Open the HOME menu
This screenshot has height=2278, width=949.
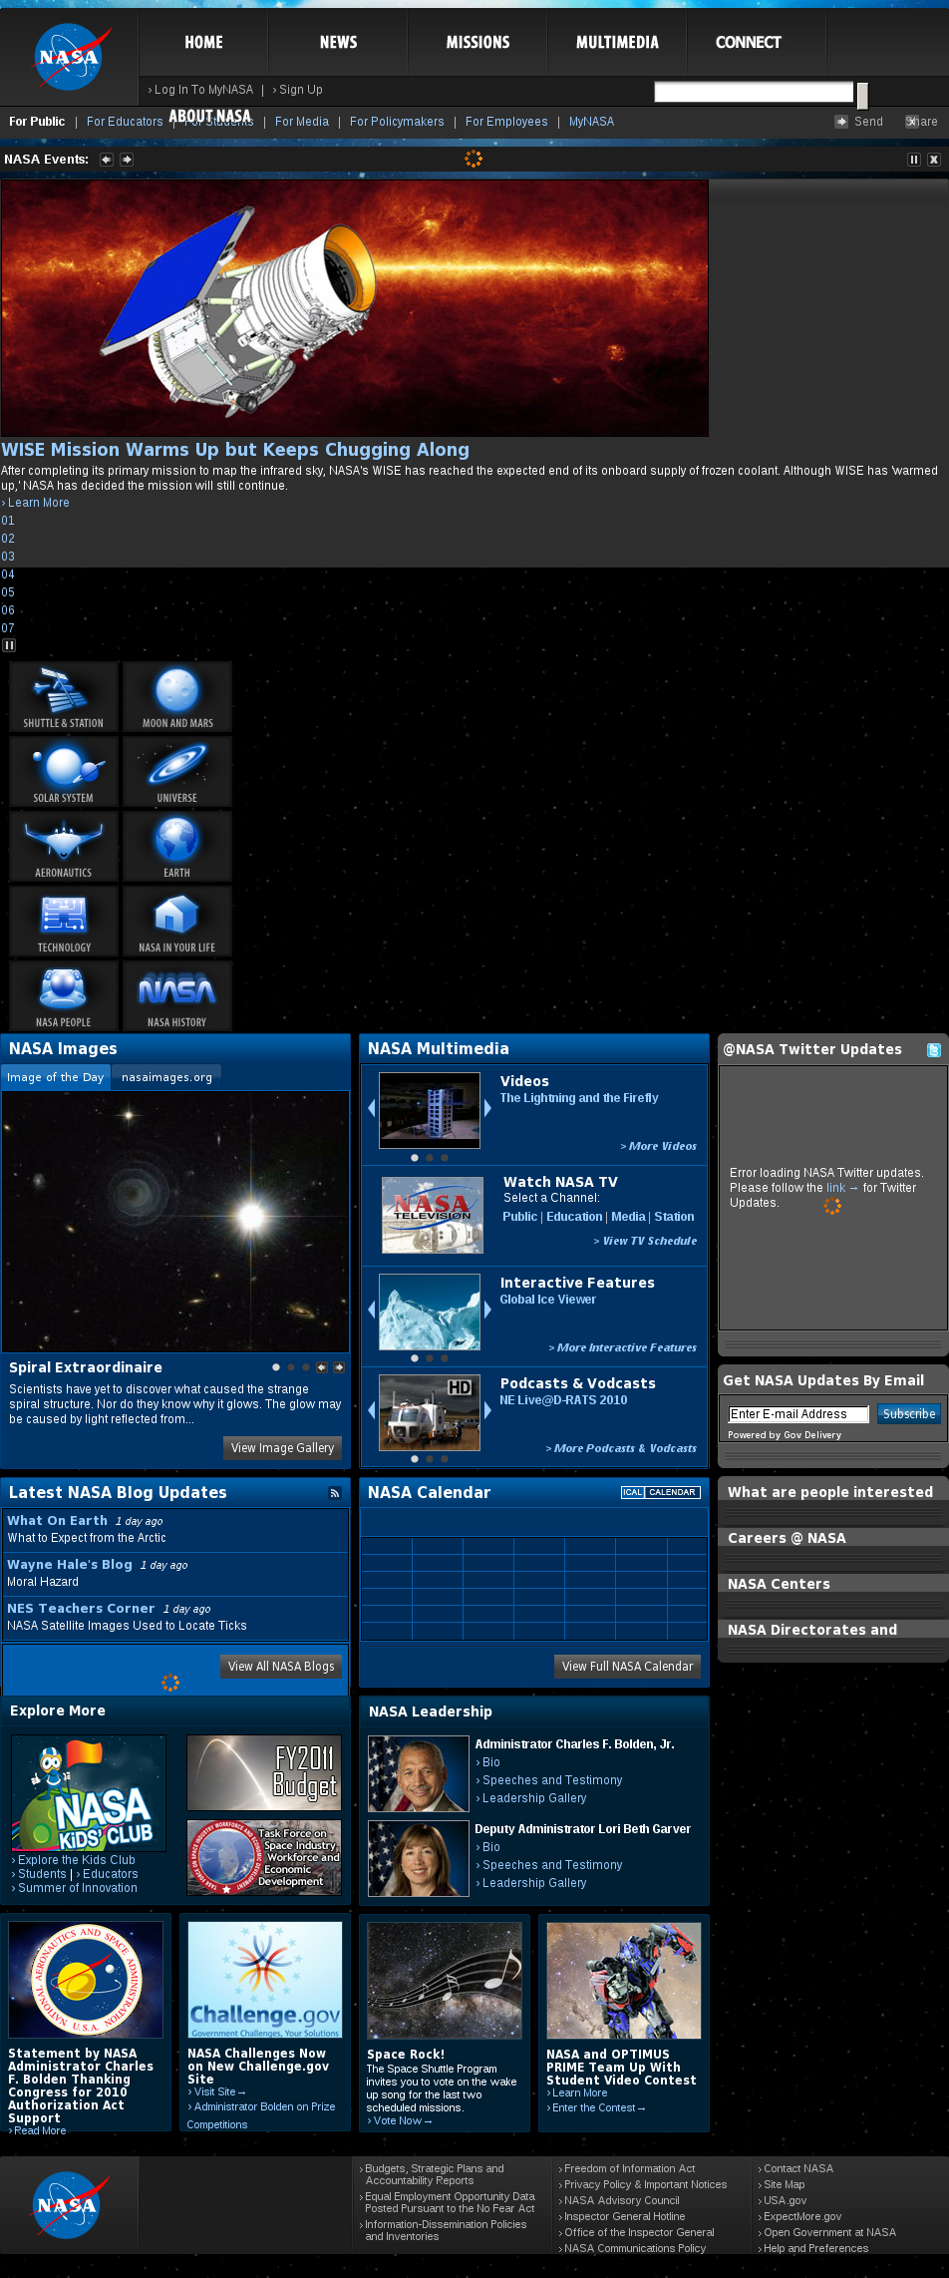tap(203, 42)
